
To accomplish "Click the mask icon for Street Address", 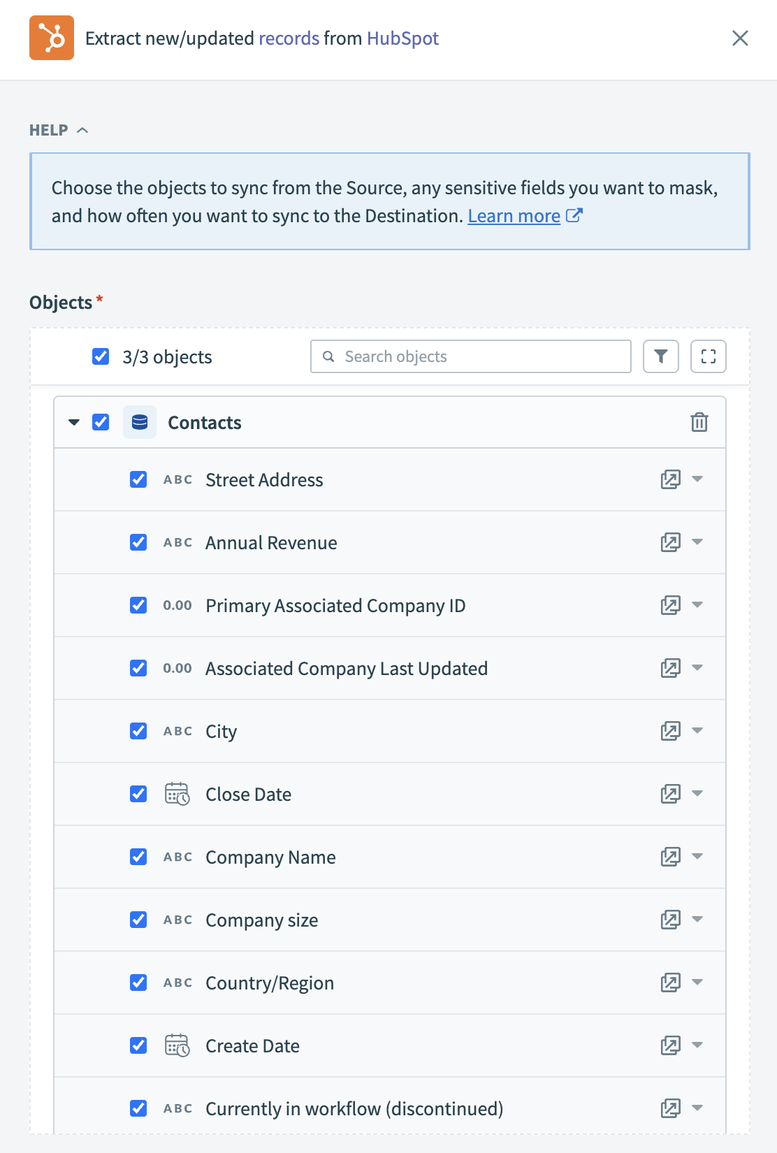I will 670,479.
